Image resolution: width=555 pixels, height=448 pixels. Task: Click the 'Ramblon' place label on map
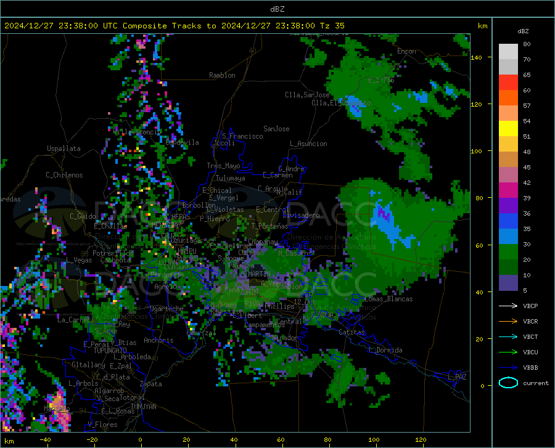(222, 75)
